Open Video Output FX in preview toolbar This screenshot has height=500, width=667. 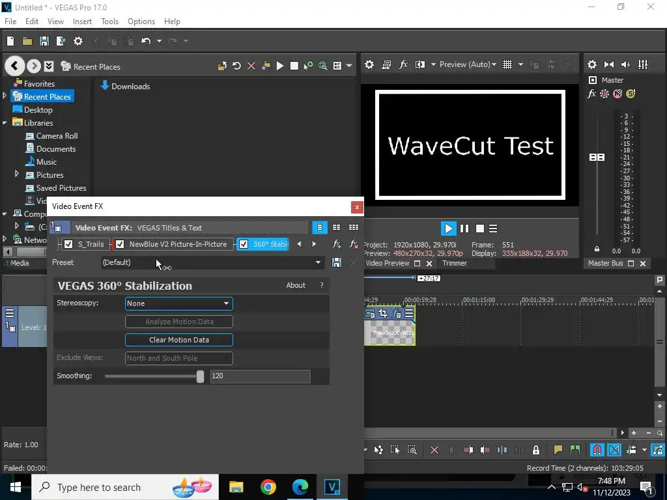tap(403, 64)
